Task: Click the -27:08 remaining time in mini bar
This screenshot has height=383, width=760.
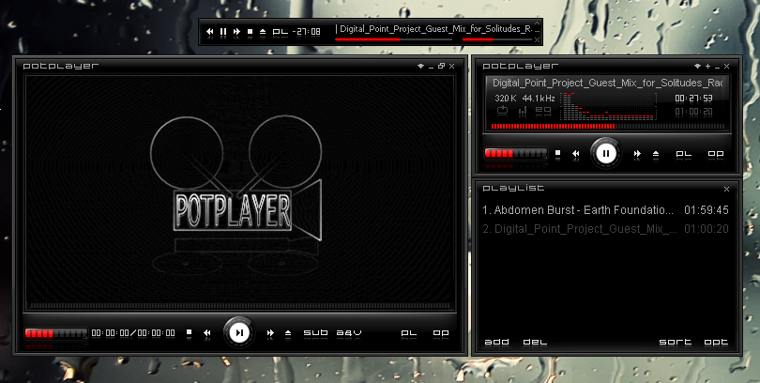Action: (x=307, y=32)
